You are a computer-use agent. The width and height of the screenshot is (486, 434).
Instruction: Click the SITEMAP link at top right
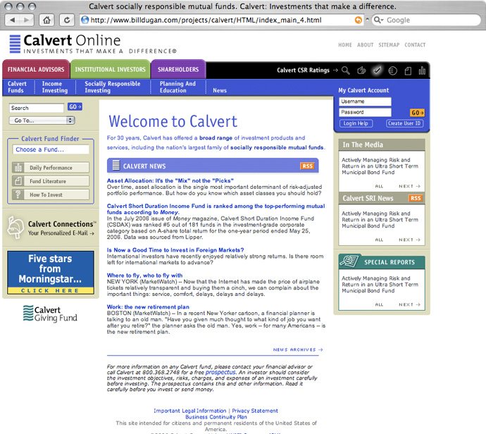click(x=389, y=45)
